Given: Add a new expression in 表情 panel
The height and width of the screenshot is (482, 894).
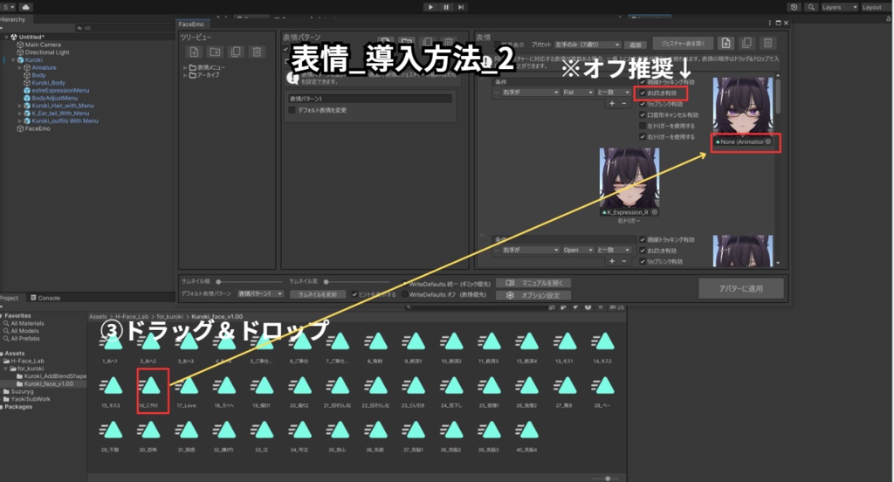Looking at the screenshot, I should [726, 43].
